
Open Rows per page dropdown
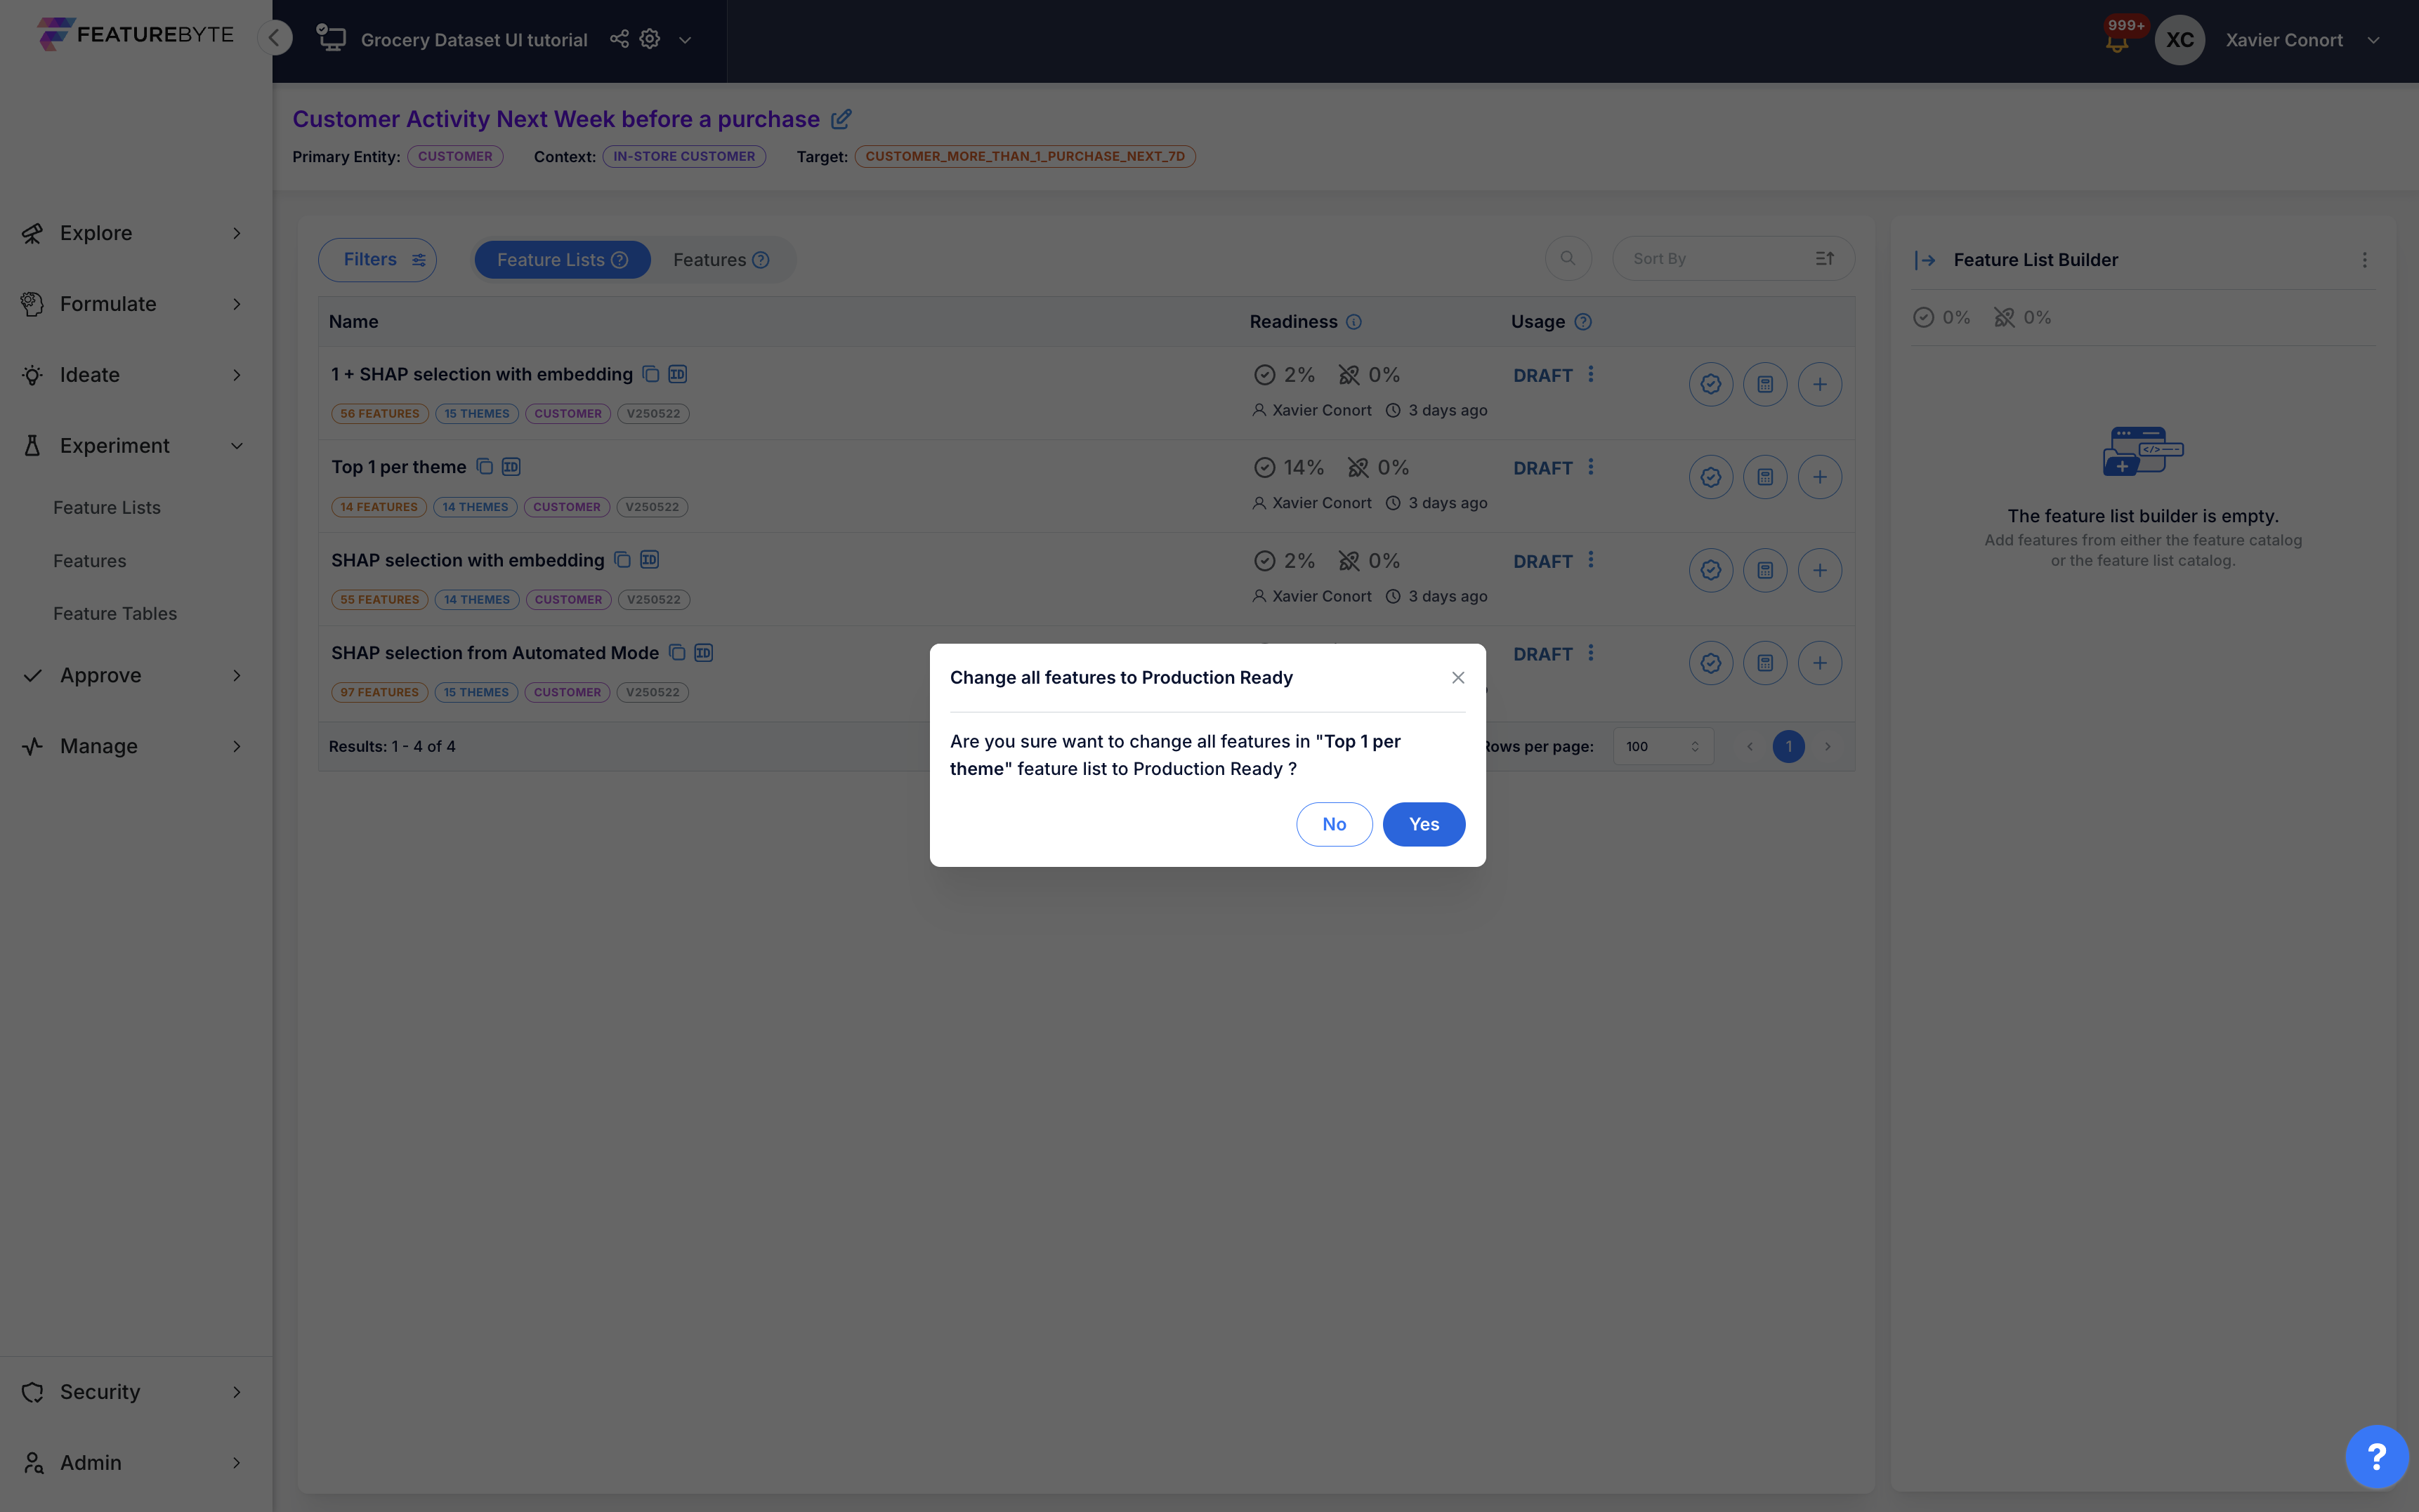click(x=1663, y=746)
